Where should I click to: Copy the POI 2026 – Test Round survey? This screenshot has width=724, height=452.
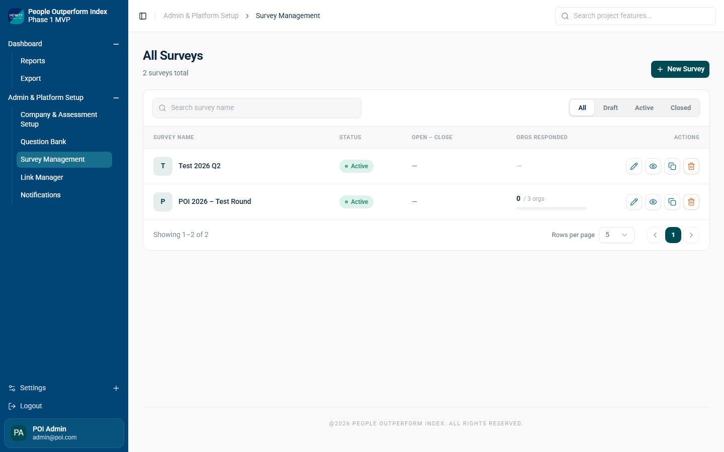pos(672,202)
